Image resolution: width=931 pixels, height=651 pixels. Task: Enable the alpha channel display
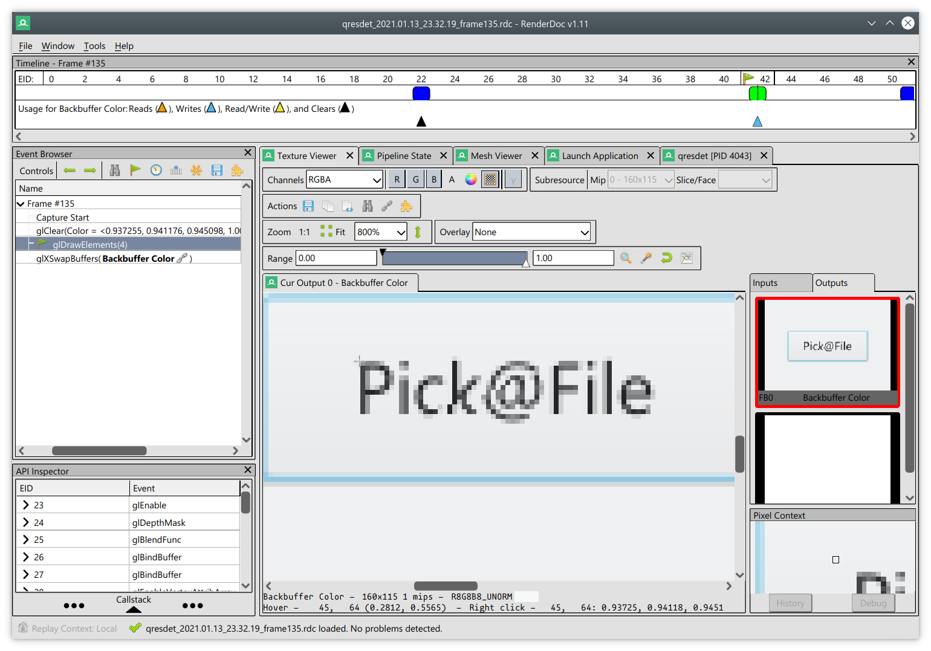[452, 179]
